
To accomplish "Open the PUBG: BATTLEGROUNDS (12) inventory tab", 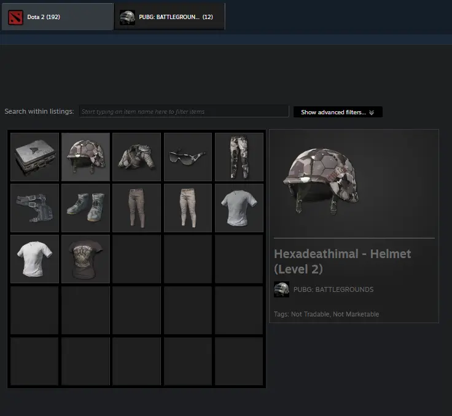I will (169, 17).
